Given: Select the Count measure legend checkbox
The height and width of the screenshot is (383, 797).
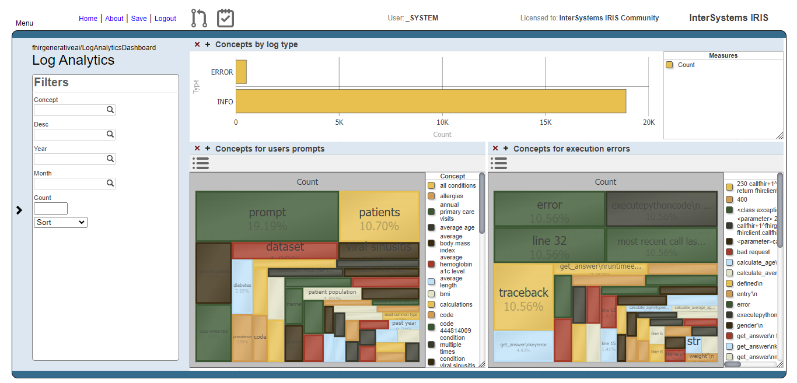Looking at the screenshot, I should (671, 65).
